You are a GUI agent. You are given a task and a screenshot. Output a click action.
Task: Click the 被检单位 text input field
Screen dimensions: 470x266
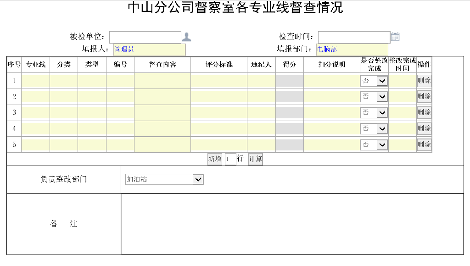(x=145, y=37)
